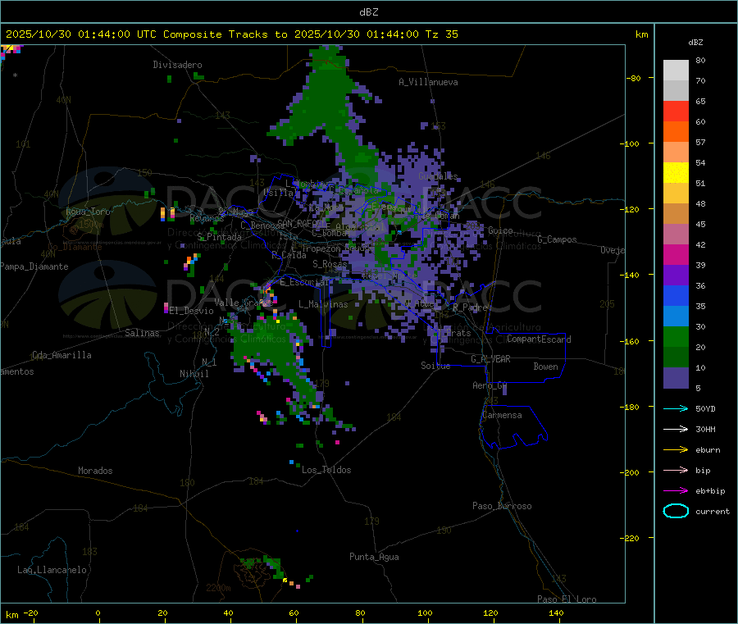
Task: Click the gray 70 dBZ color swatch
Action: 676,90
